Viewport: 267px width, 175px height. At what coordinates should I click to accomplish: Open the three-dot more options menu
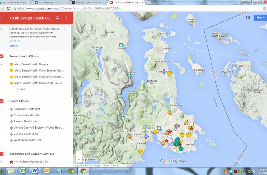(x=67, y=18)
